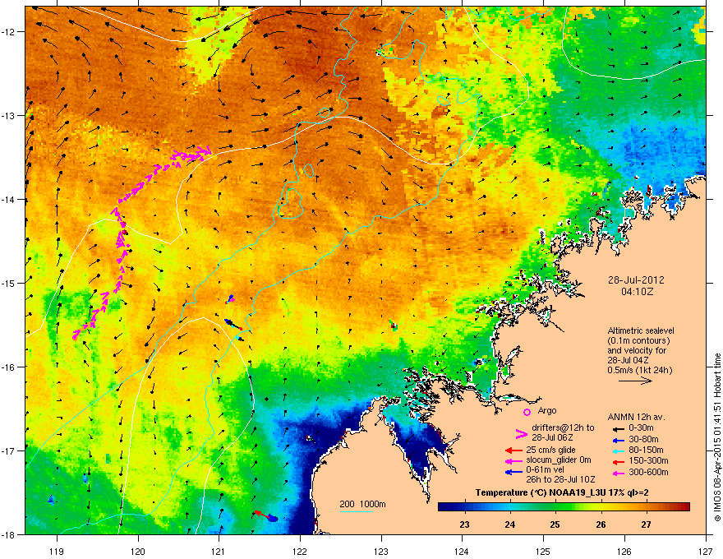The width and height of the screenshot is (723, 559).
Task: Click the colorbar value 27
Action: [647, 524]
